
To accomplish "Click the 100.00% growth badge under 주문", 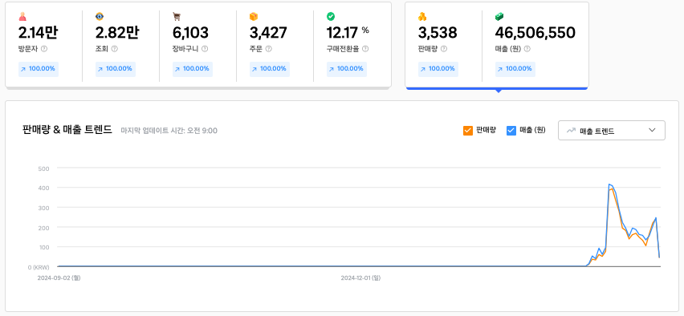I will [270, 69].
